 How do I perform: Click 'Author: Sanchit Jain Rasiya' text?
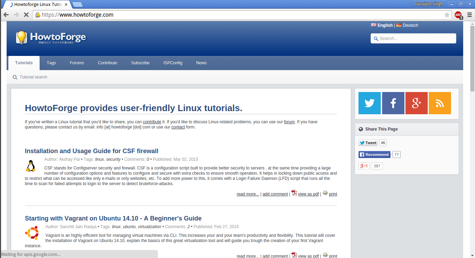pyautogui.click(x=71, y=227)
